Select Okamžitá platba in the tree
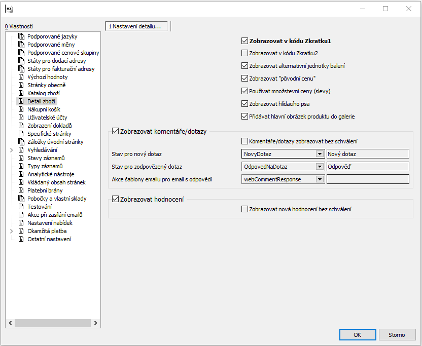 coord(47,231)
